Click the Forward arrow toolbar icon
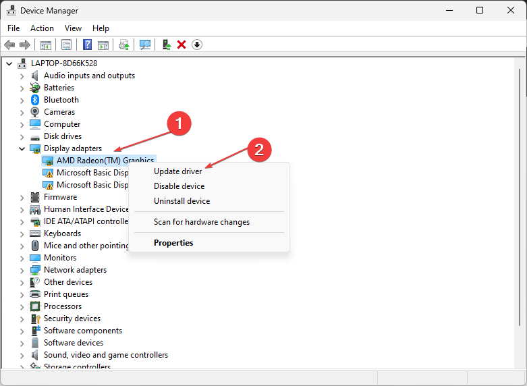Viewport: 527px width, 386px height. (25, 45)
